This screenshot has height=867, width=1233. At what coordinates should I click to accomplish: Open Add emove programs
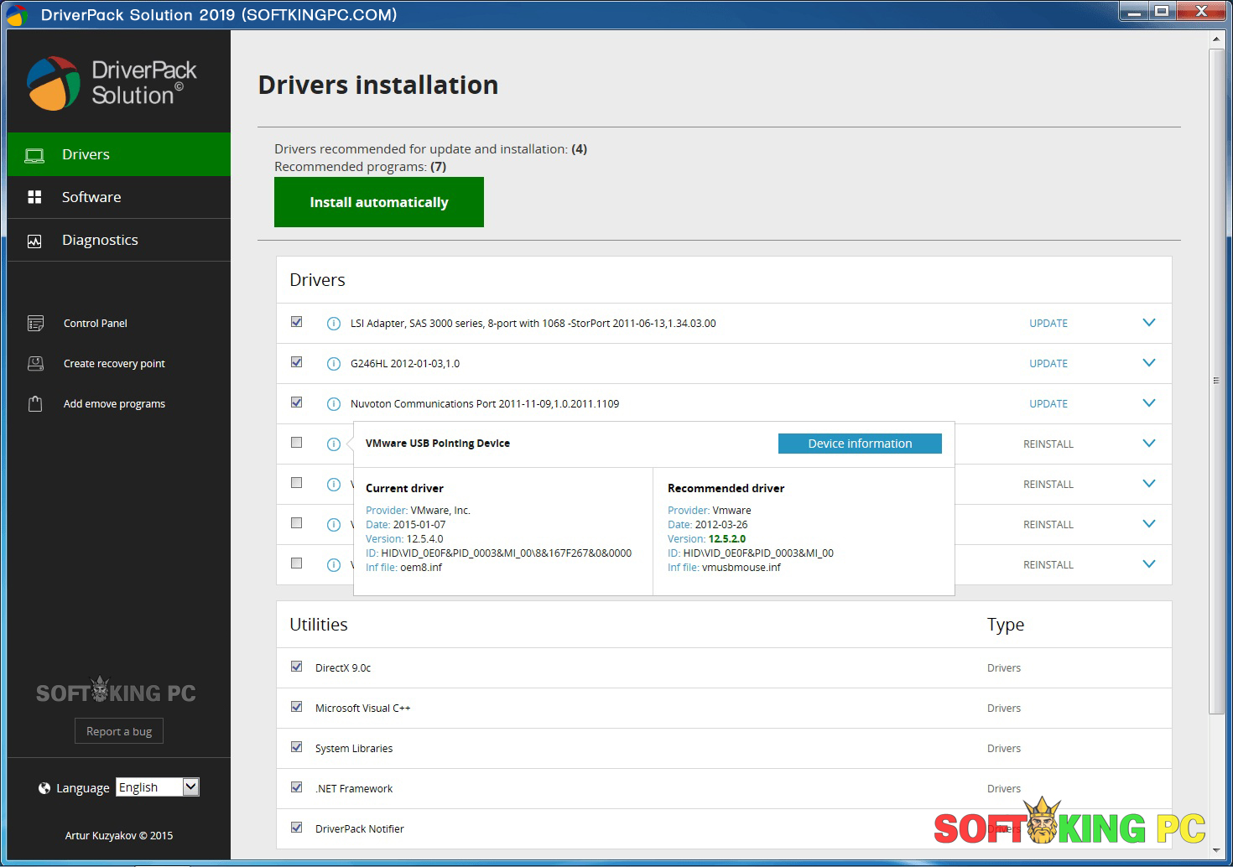[114, 404]
